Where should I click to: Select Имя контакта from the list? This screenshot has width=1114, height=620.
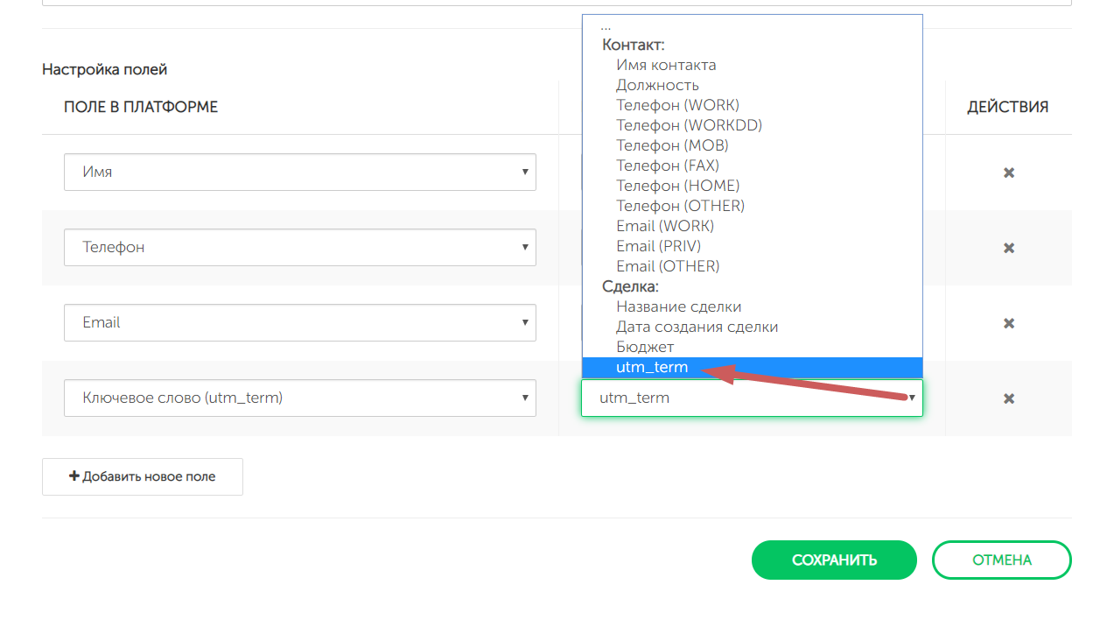pyautogui.click(x=666, y=65)
